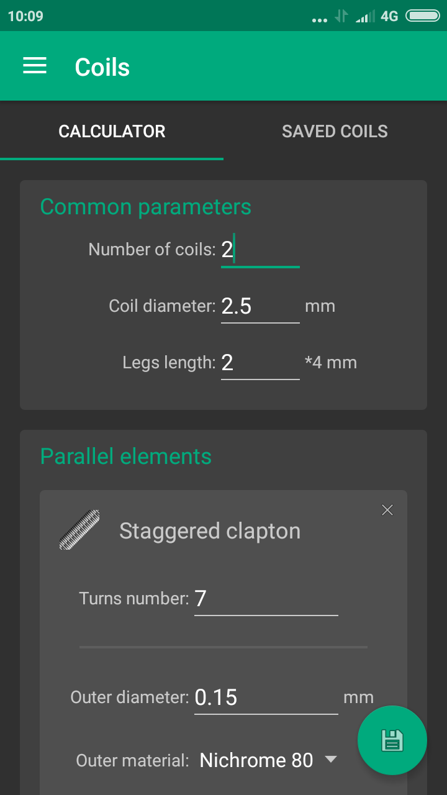Tap the Staggered clapton element title
447x795 pixels.
click(x=210, y=531)
